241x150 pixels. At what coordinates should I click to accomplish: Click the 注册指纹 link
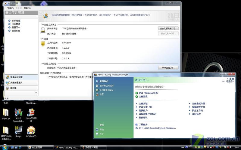(x=143, y=97)
